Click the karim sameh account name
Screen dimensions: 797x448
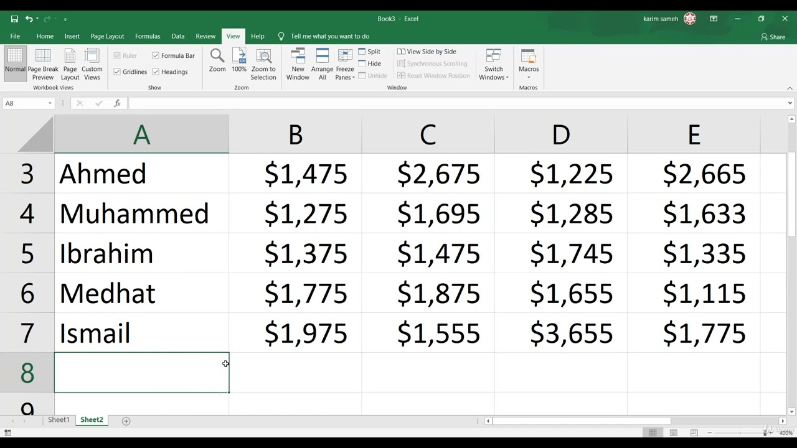pyautogui.click(x=661, y=19)
